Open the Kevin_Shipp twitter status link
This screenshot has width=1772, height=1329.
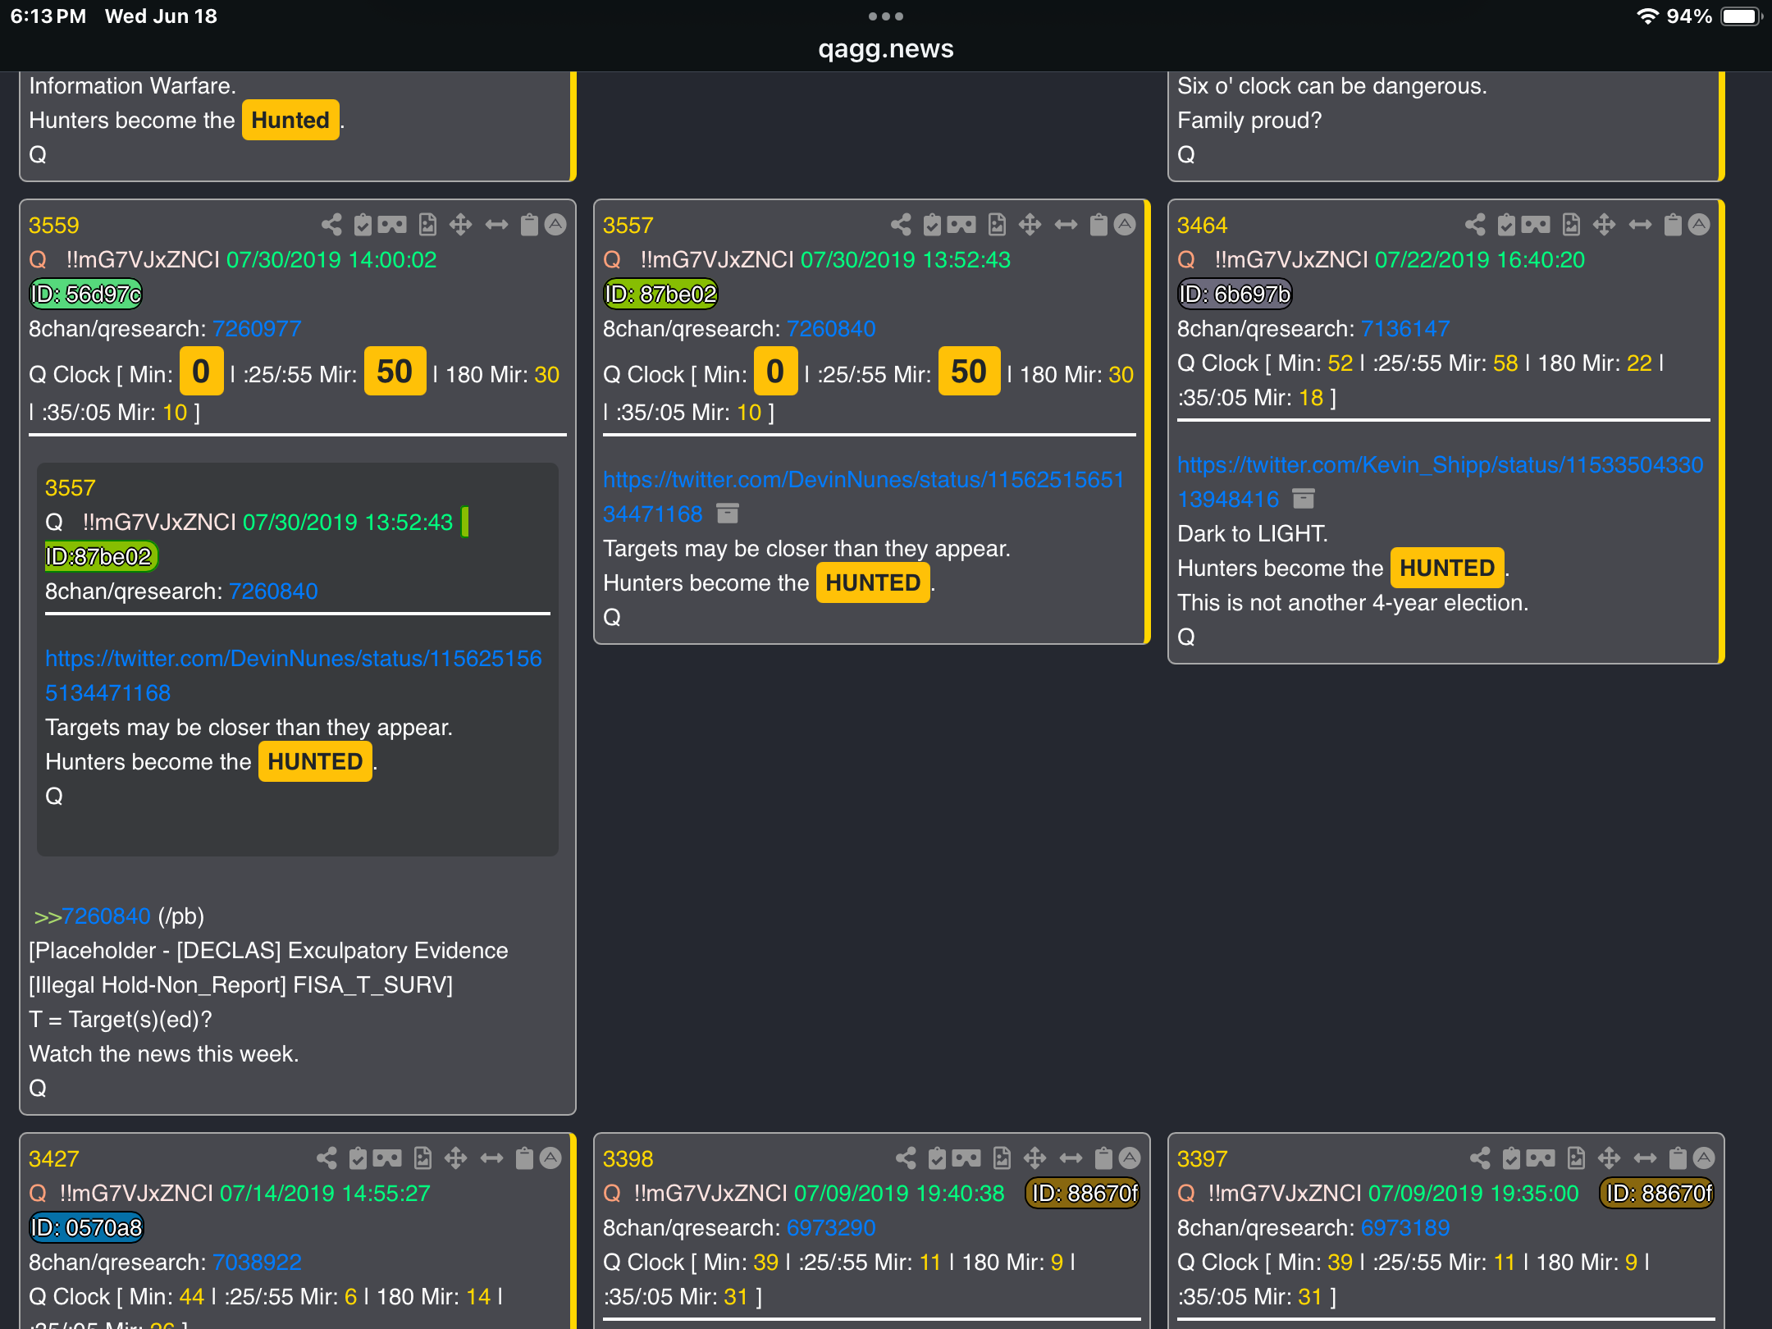[x=1441, y=482]
